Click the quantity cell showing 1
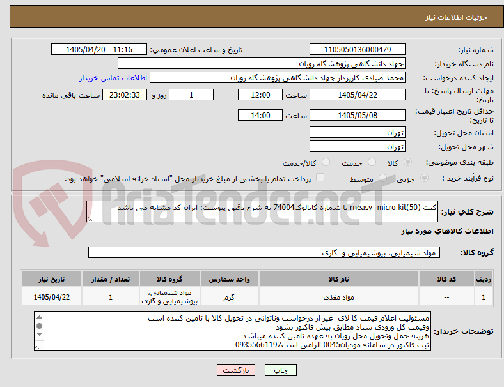Screen dimensions: 504x387 coord(110,297)
